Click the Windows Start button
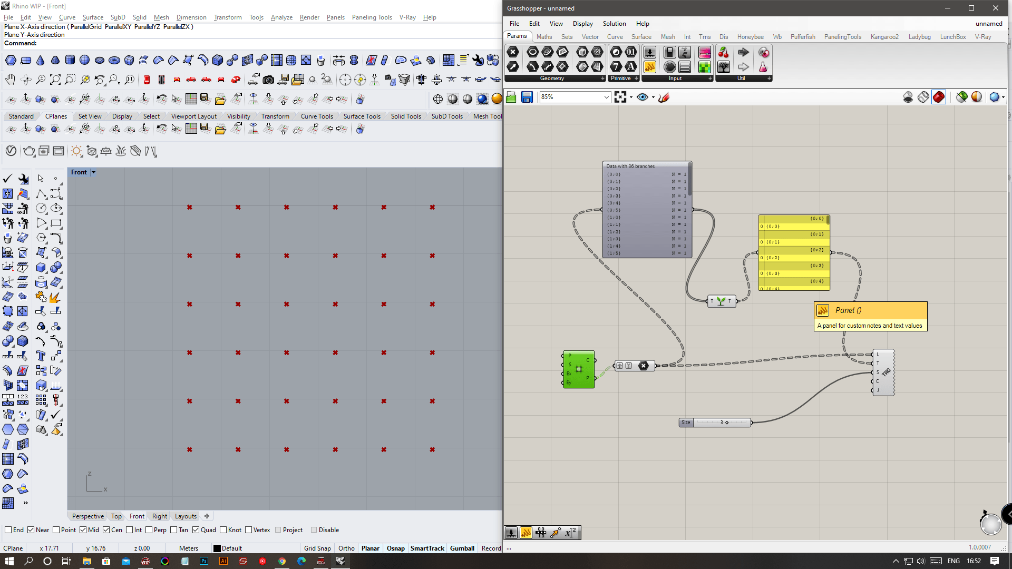This screenshot has width=1012, height=569. [9, 561]
